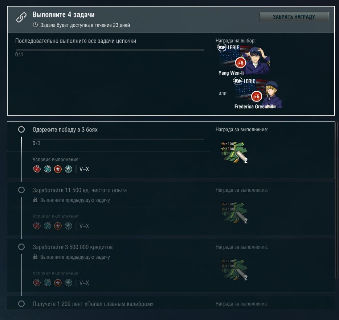The image size is (339, 320).
Task: Click camouflage reward for 3 500 000 credits task
Action: tap(234, 270)
